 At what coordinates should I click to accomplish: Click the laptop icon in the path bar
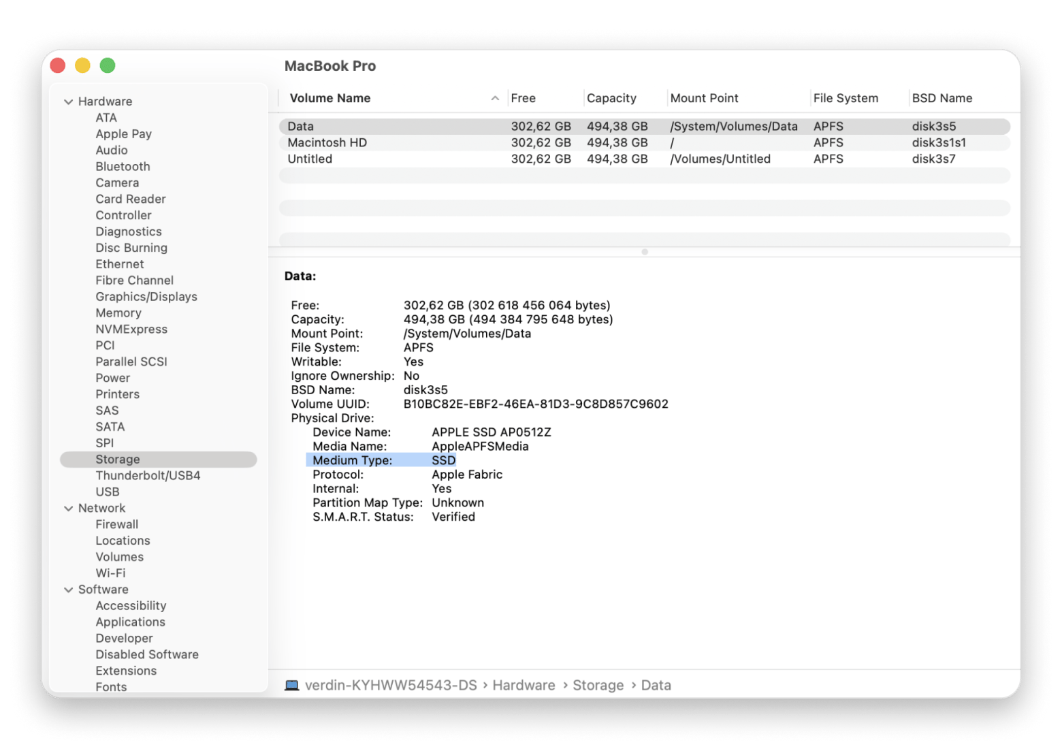(291, 685)
